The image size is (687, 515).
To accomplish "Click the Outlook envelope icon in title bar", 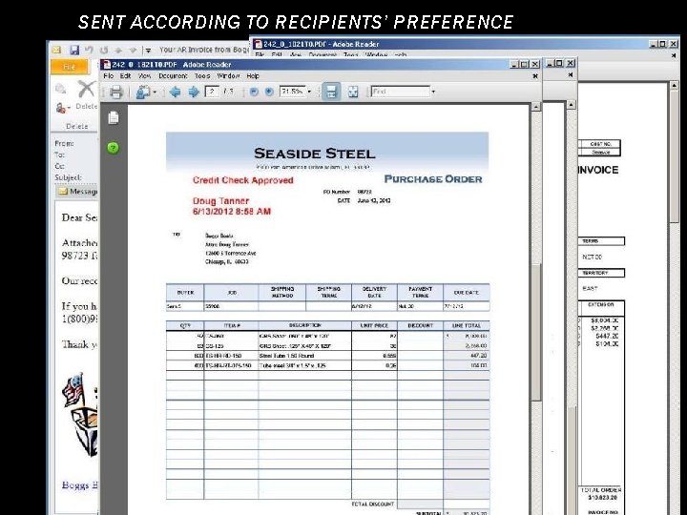I will (x=56, y=50).
